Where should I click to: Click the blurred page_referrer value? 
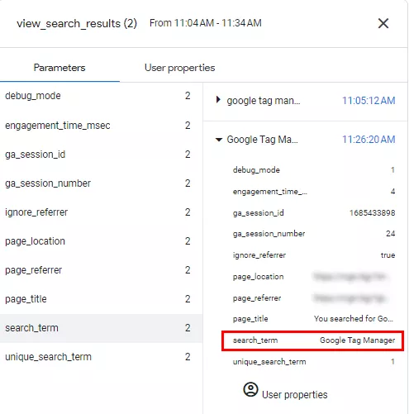pyautogui.click(x=350, y=298)
